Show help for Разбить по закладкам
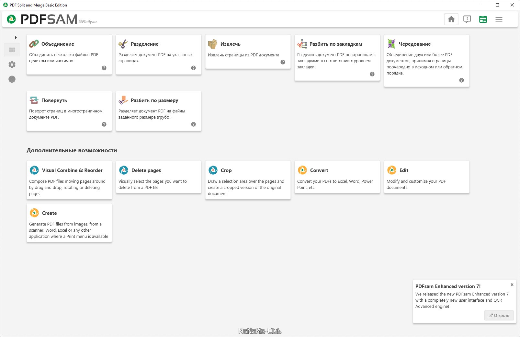Screen dimensions: 520x337 pyautogui.click(x=372, y=74)
